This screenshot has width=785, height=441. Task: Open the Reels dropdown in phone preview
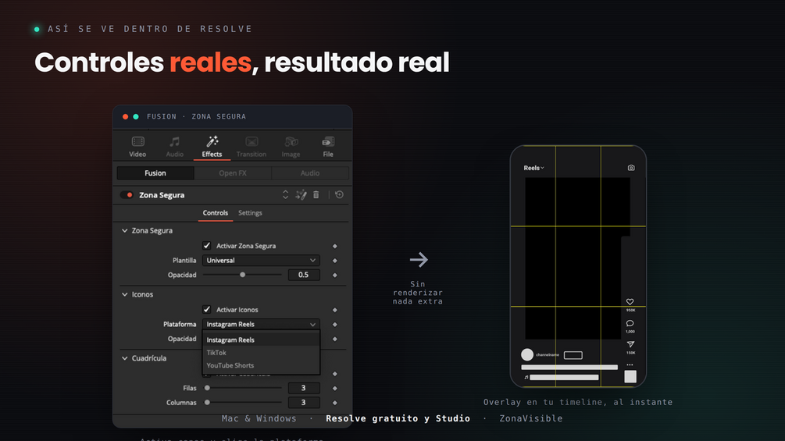tap(533, 168)
